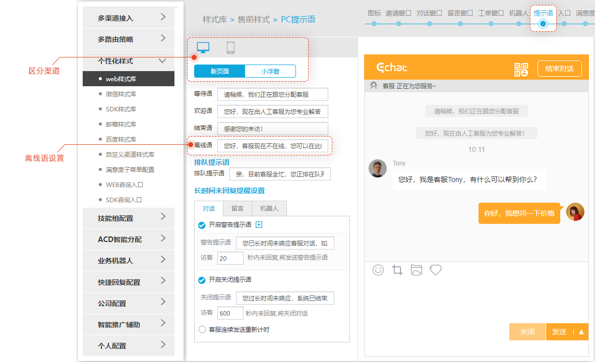
Task: Switch to the 留言 tab
Action: (x=237, y=208)
